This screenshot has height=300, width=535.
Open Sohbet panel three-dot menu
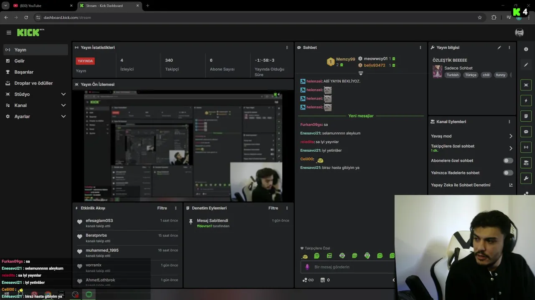click(420, 47)
